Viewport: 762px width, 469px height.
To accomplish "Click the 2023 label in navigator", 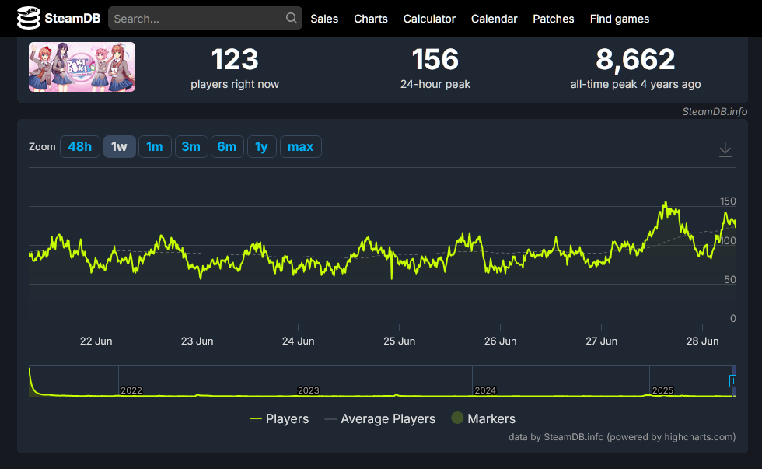I will [x=309, y=390].
